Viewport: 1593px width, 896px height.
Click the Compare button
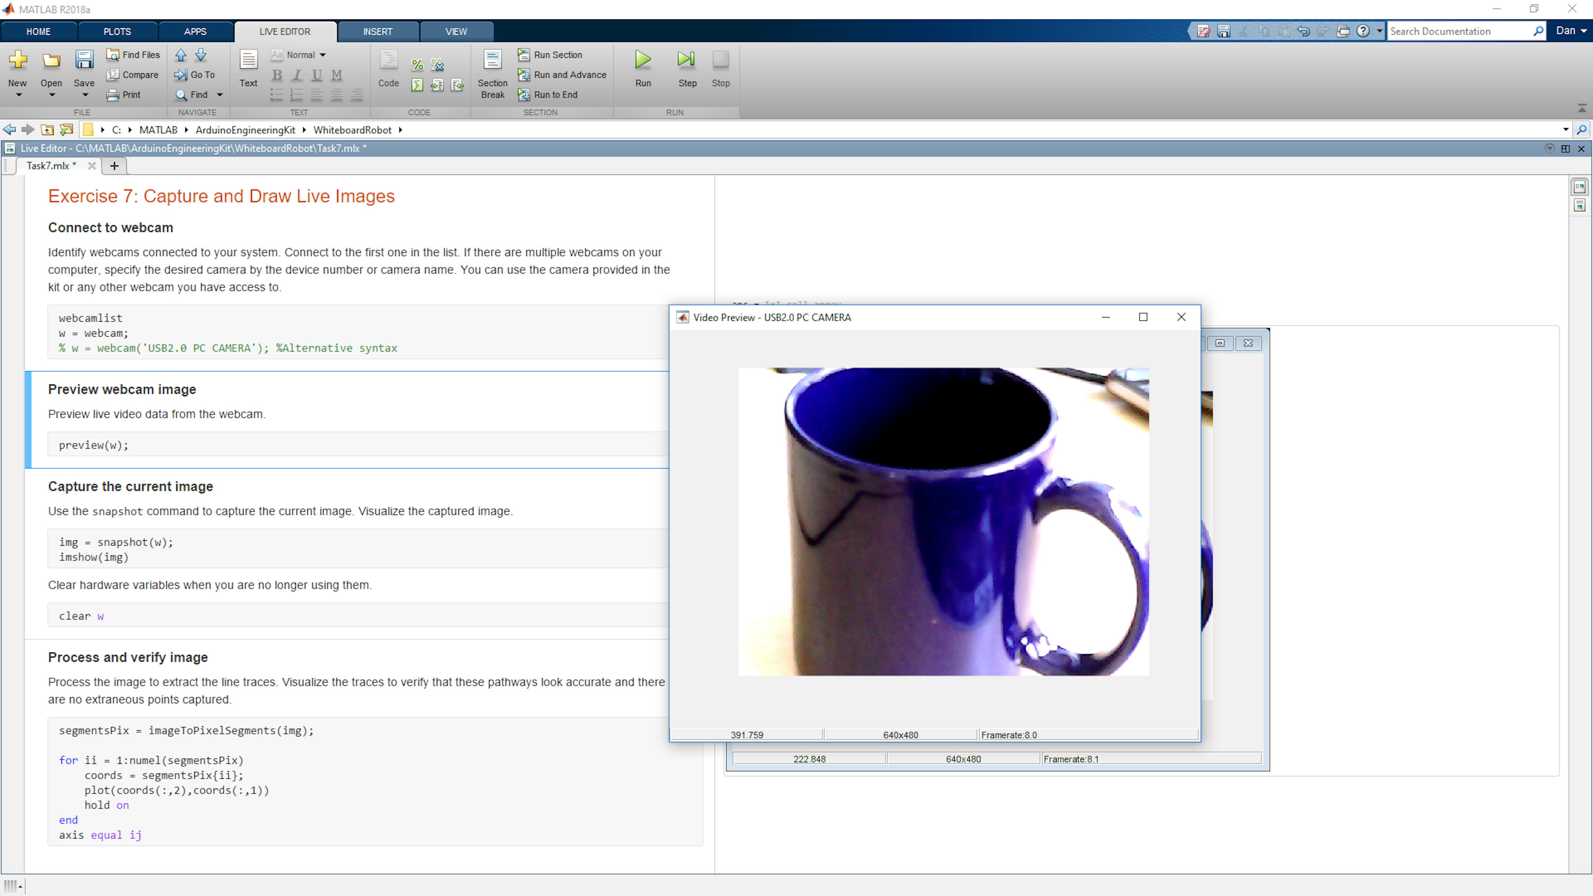coord(132,74)
